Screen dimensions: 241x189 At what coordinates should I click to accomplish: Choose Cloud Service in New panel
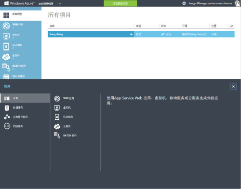(67, 126)
